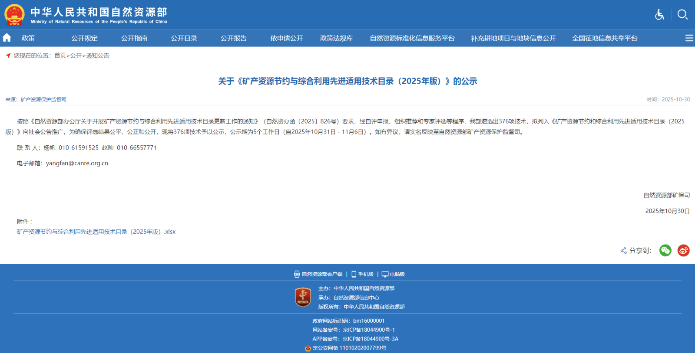Image resolution: width=695 pixels, height=353 pixels.
Task: Click the red government agency badge icon
Action: (303, 297)
